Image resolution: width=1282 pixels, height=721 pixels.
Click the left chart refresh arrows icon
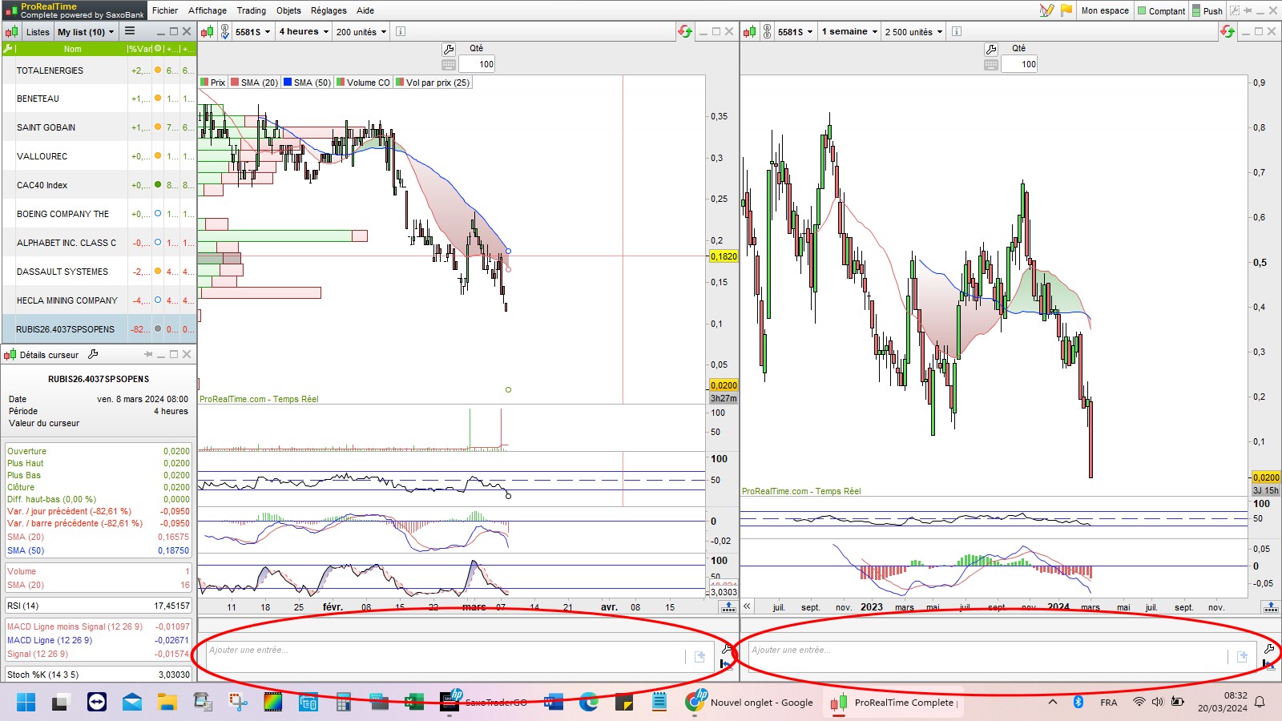685,31
